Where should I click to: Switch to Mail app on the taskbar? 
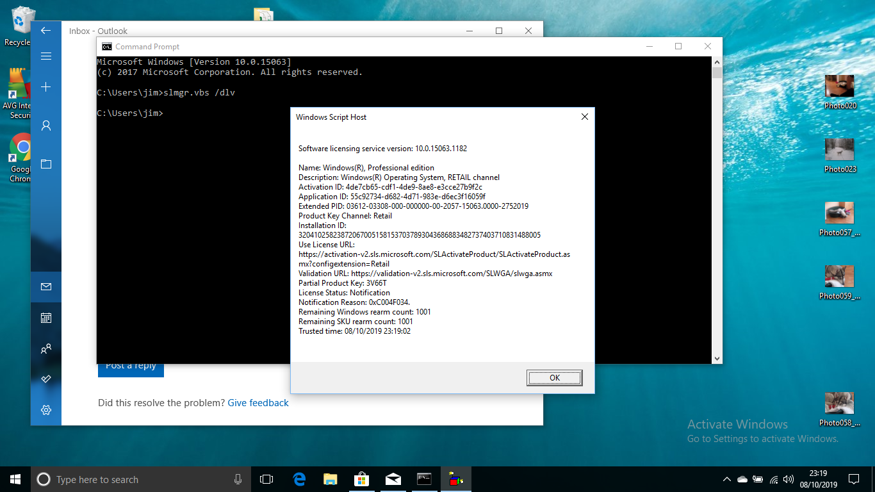click(x=393, y=479)
